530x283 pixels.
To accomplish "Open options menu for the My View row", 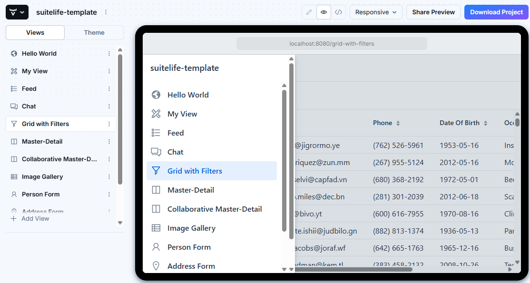I will tap(109, 71).
